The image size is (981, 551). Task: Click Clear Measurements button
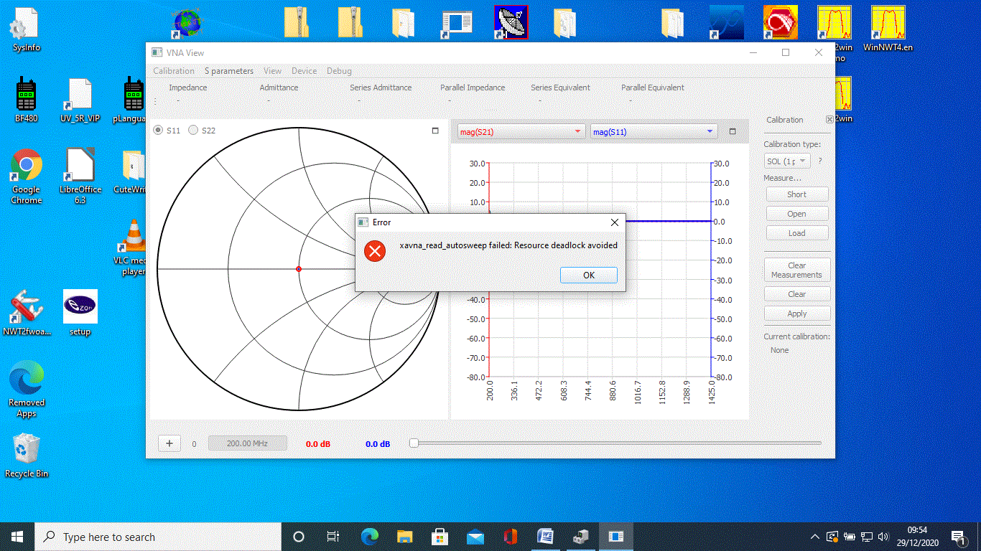click(797, 270)
